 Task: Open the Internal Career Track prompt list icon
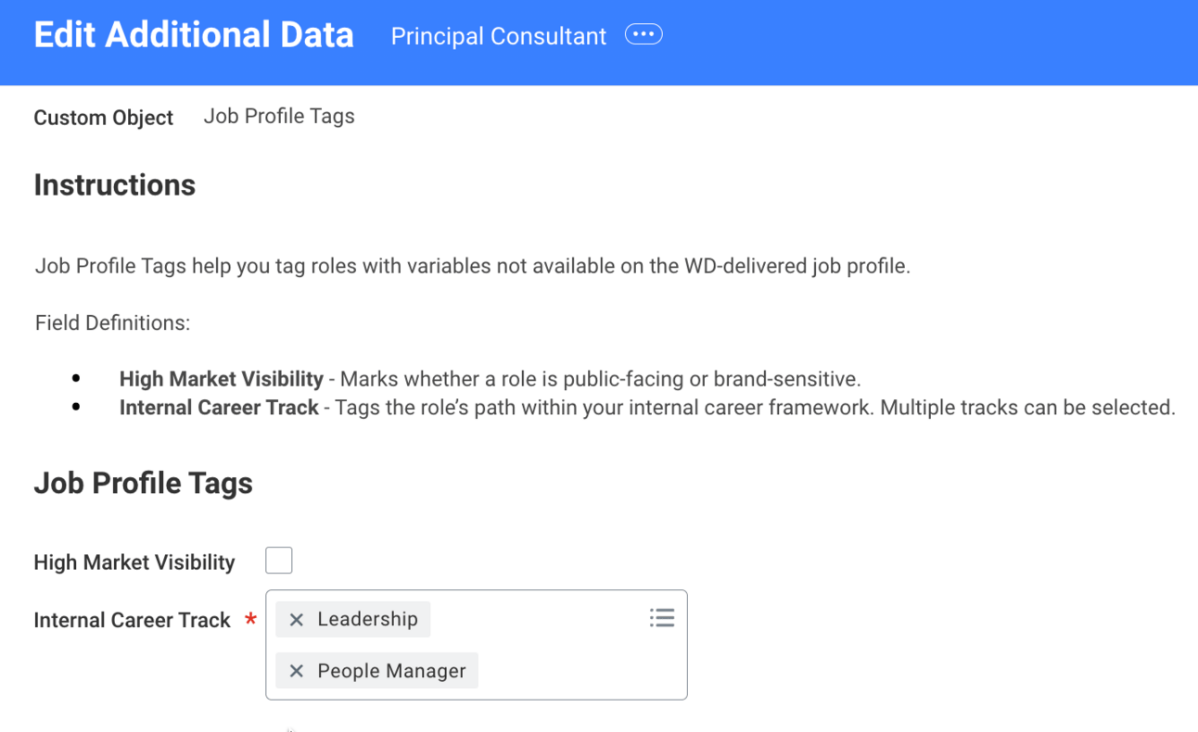pos(662,618)
